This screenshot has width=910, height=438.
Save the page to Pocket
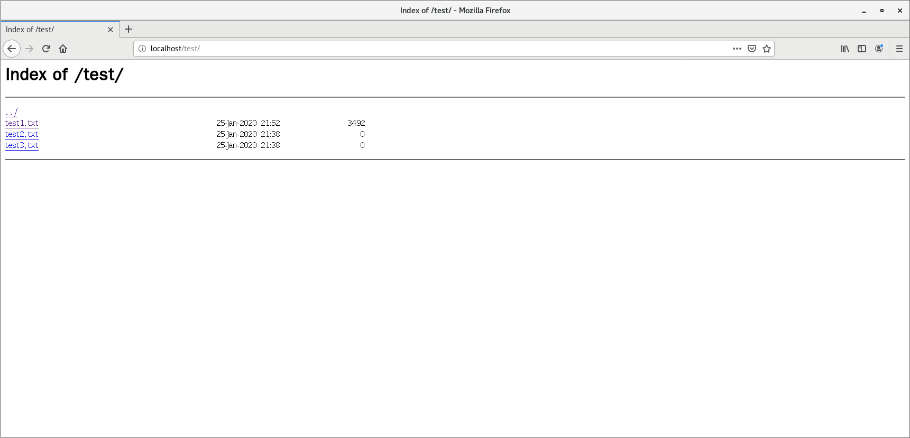click(752, 49)
